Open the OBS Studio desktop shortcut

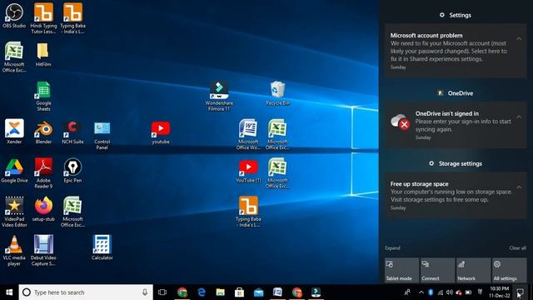coord(14,15)
